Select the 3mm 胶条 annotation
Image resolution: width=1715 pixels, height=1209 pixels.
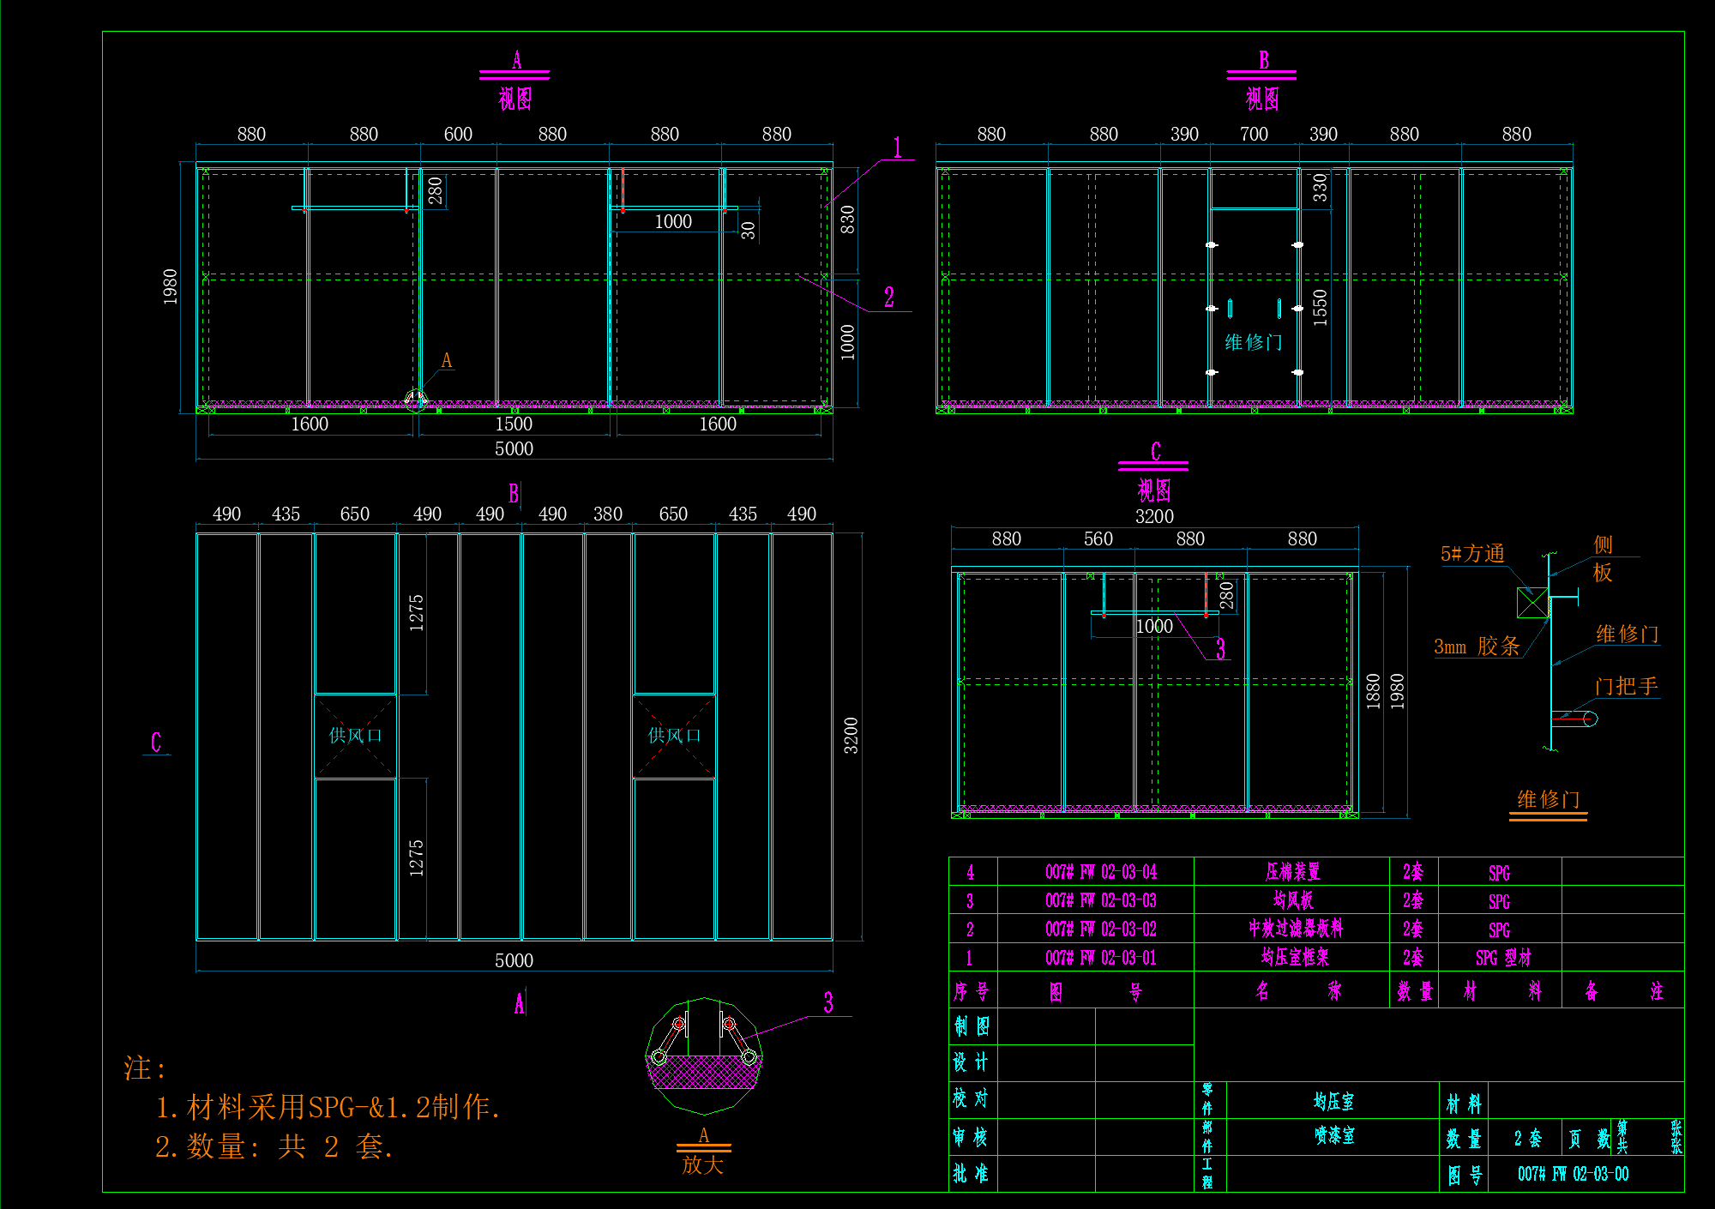click(1477, 647)
